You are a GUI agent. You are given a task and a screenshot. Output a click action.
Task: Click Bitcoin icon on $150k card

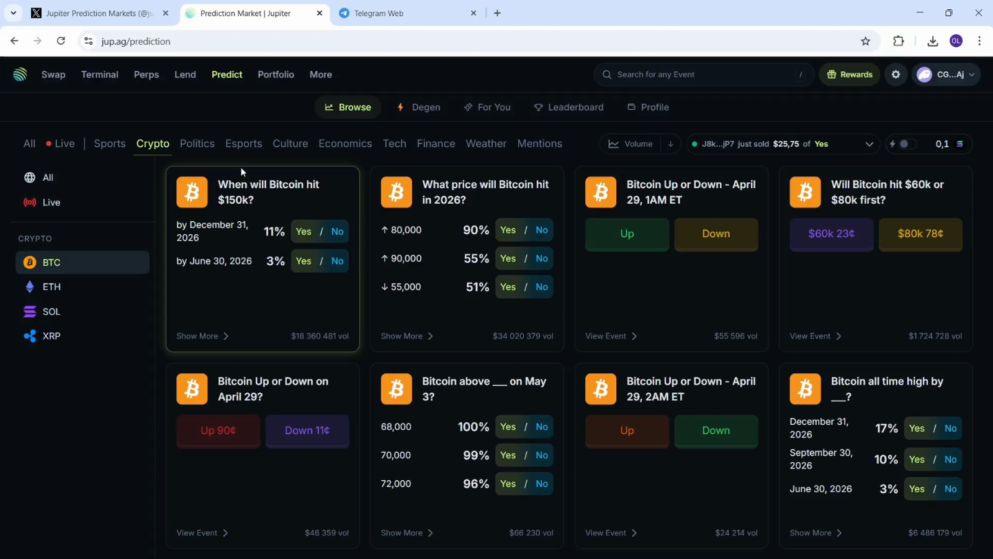[x=192, y=192]
